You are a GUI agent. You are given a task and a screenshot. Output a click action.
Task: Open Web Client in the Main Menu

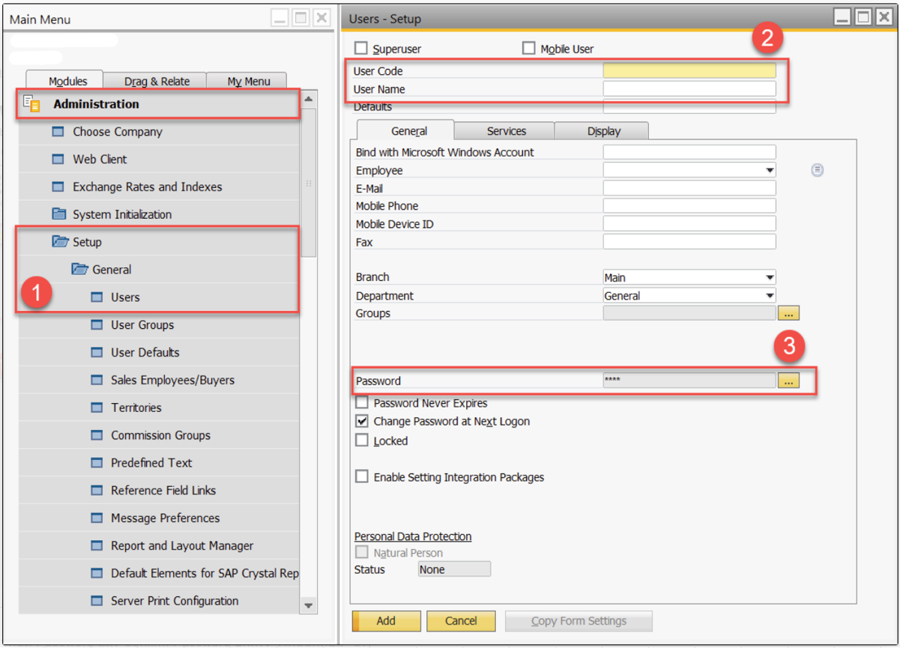[100, 160]
